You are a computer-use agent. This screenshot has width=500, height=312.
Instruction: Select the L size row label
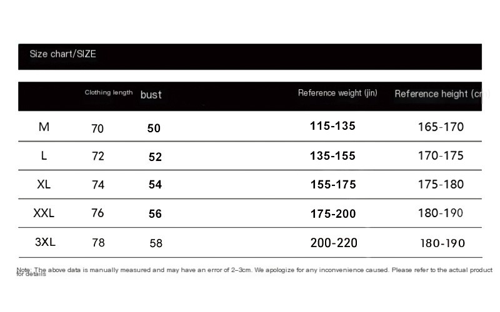coord(44,156)
